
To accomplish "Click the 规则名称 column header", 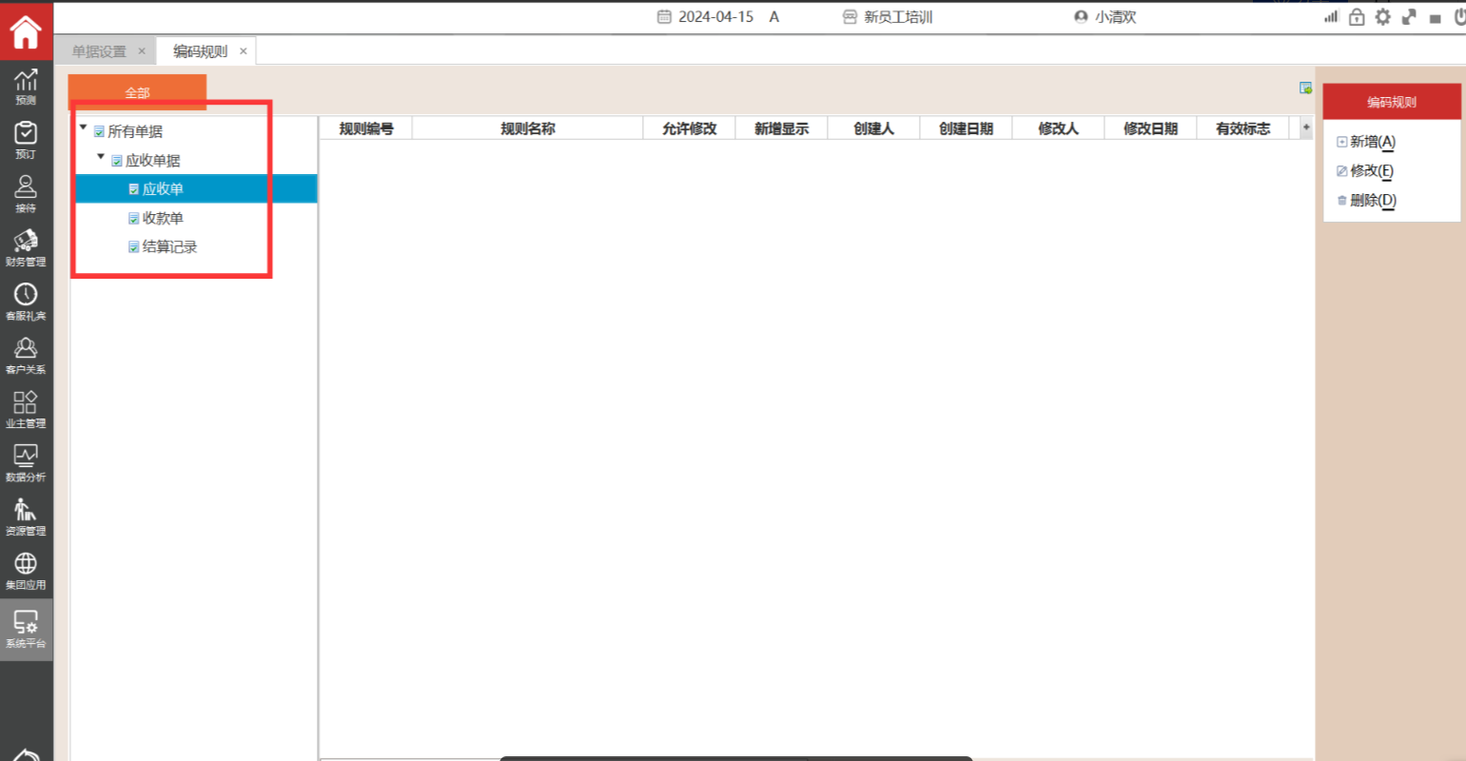I will pyautogui.click(x=527, y=128).
